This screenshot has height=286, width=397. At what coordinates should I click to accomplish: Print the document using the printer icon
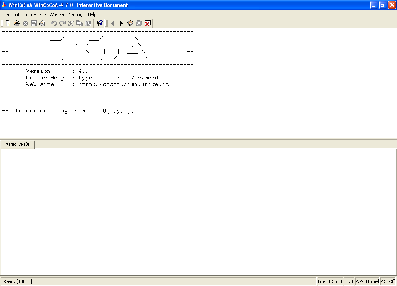(42, 23)
